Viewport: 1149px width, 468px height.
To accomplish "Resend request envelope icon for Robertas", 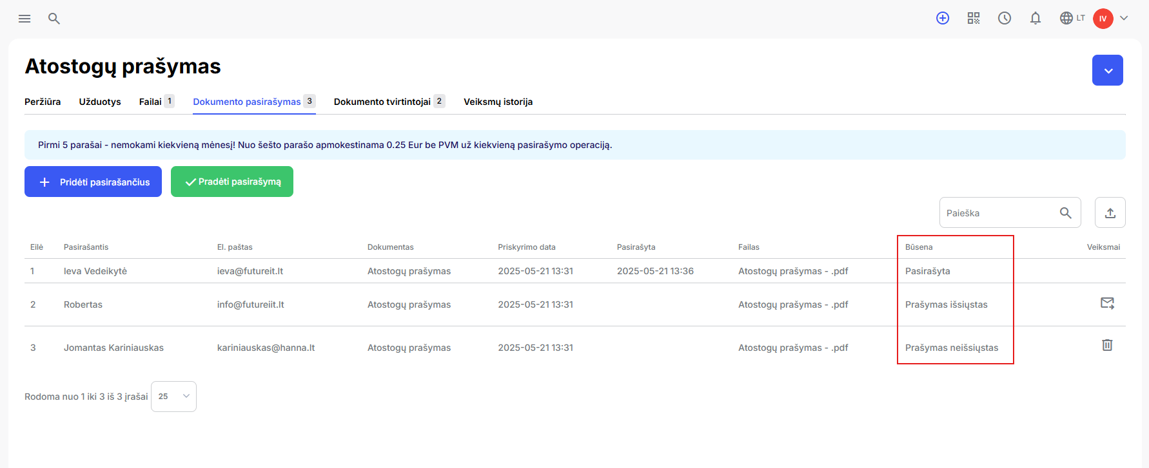I will click(1107, 303).
